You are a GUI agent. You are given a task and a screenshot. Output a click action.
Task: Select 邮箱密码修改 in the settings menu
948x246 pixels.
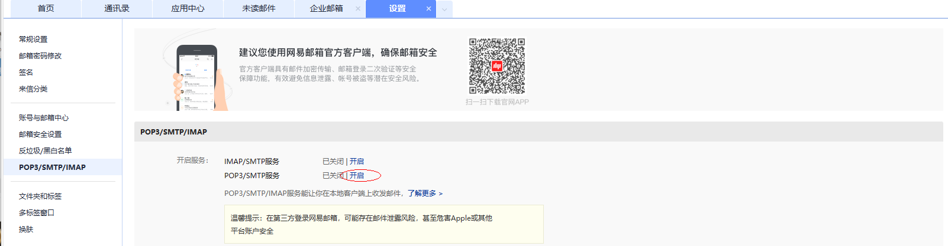pos(40,56)
